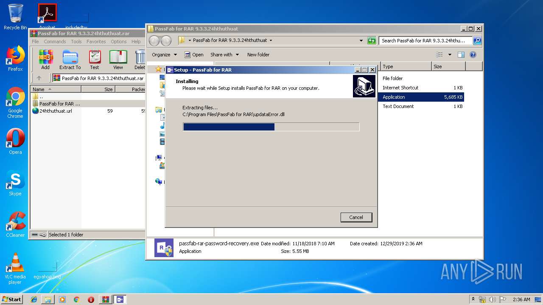
Task: Expand path dropdown arrow after folder name
Action: (271, 41)
